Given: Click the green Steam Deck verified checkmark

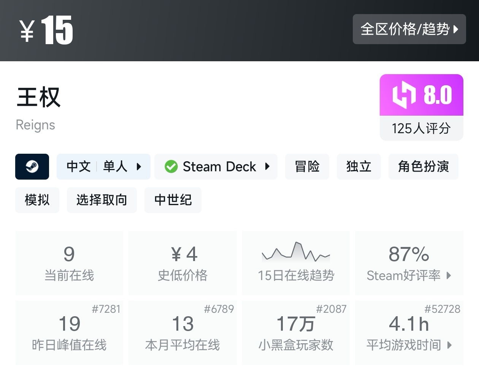Looking at the screenshot, I should click(171, 167).
